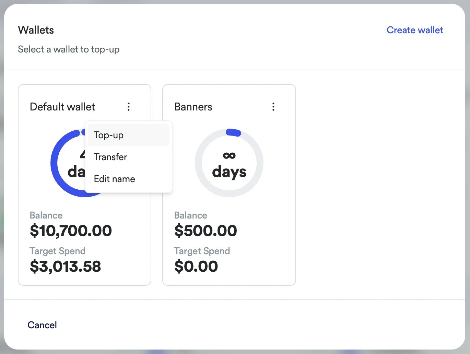470x354 pixels.
Task: Click the kebab icon beside Banners title
Action: [273, 107]
